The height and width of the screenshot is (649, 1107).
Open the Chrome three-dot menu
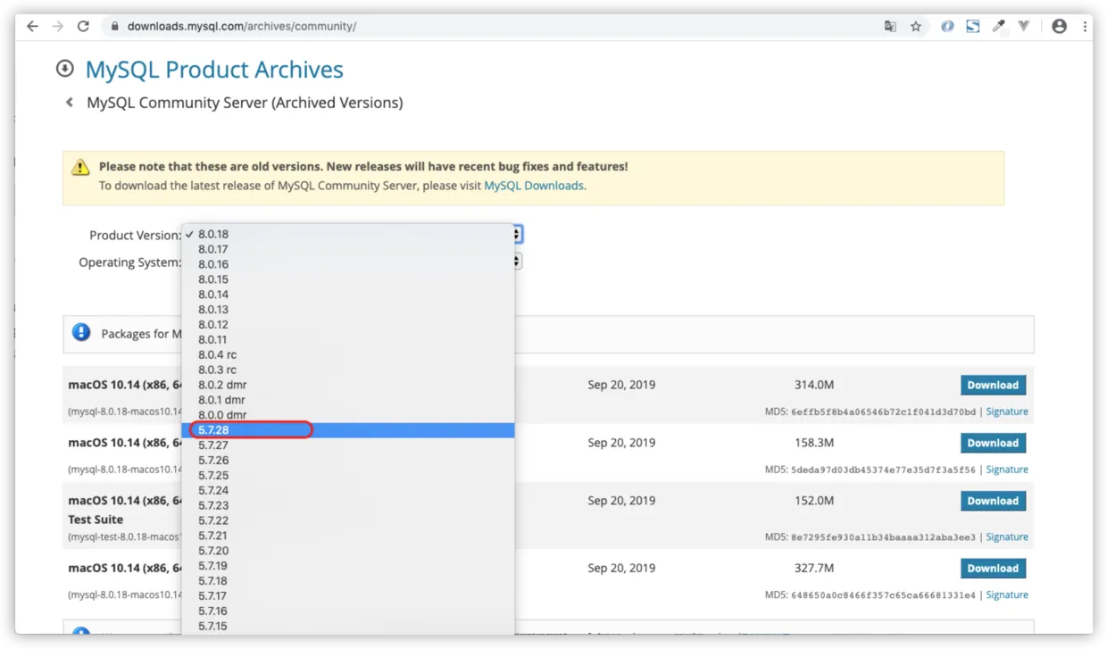[1085, 27]
